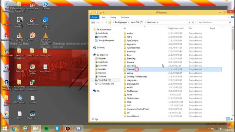The image size is (235, 132).
Task: Open Son gidilen yerler
Action: click(106, 40)
